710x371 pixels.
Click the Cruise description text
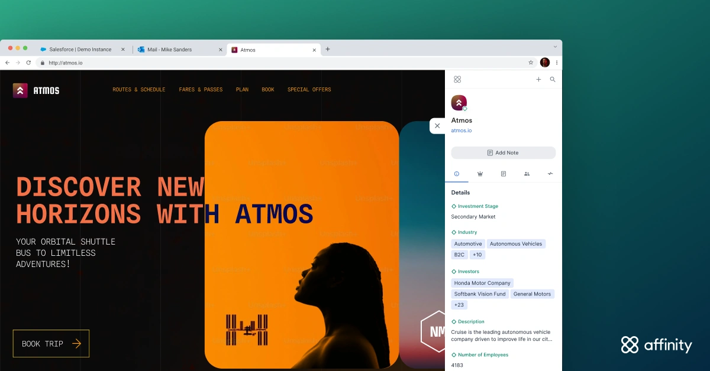point(501,336)
